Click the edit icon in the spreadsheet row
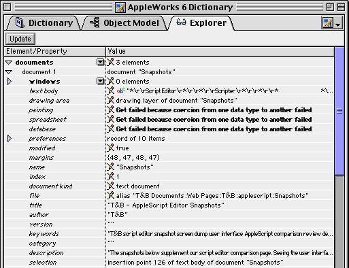The width and height of the screenshot is (349, 268). pos(111,119)
